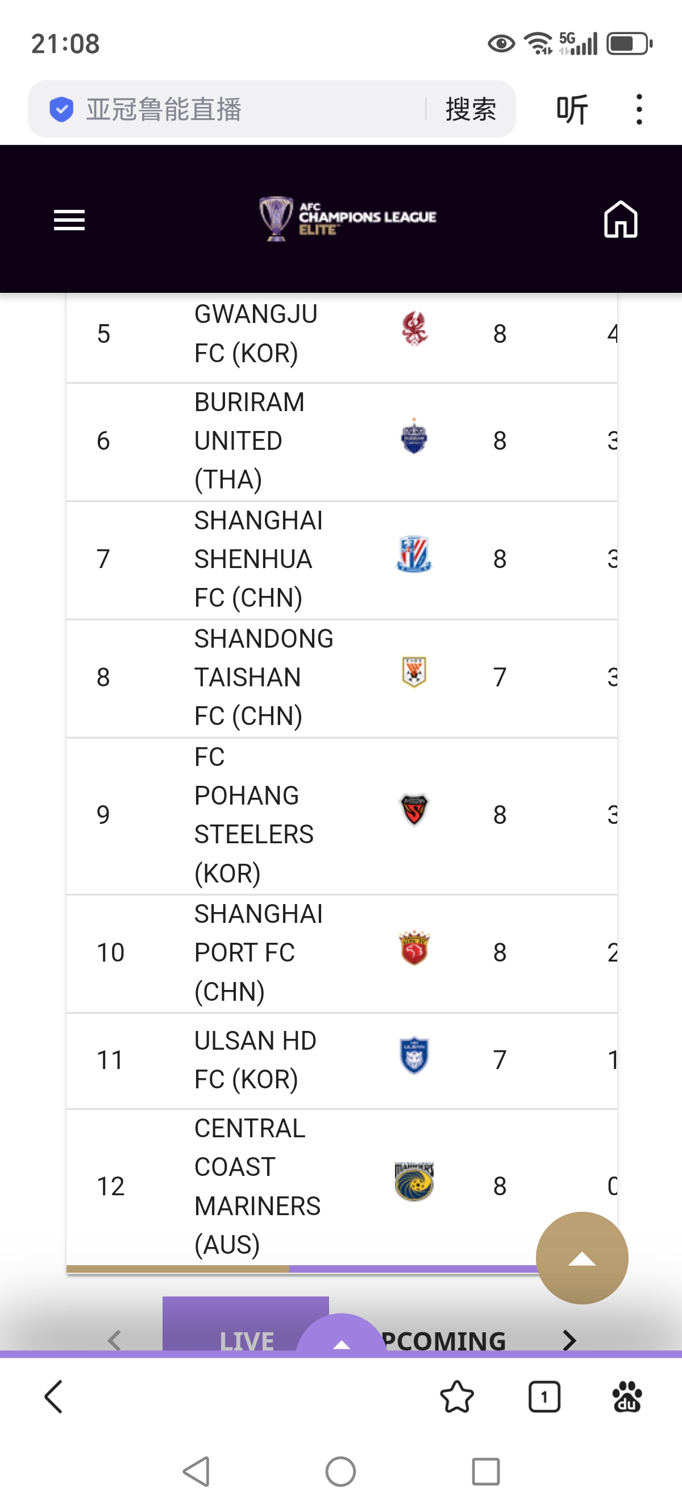Show previous tab with left chevron

tap(115, 1340)
